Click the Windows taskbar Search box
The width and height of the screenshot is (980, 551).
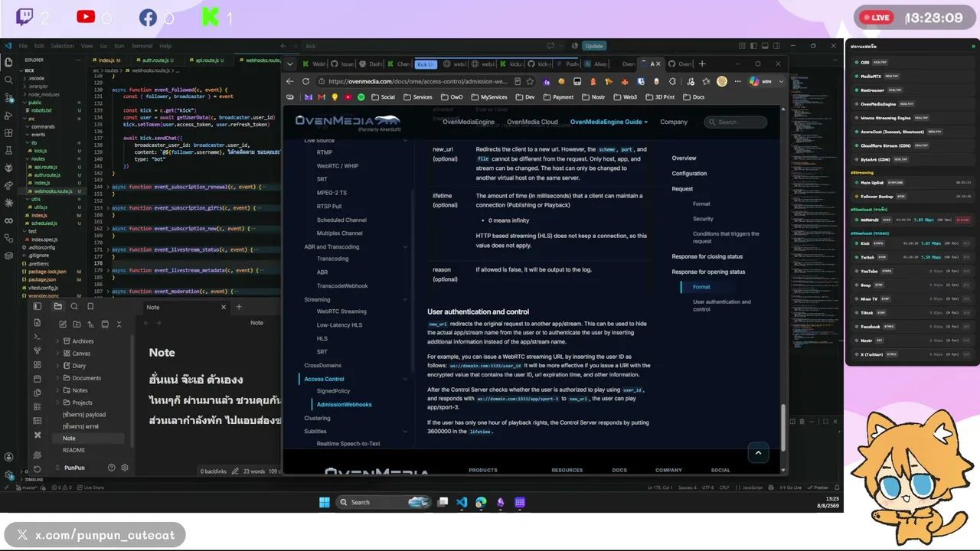tap(383, 502)
